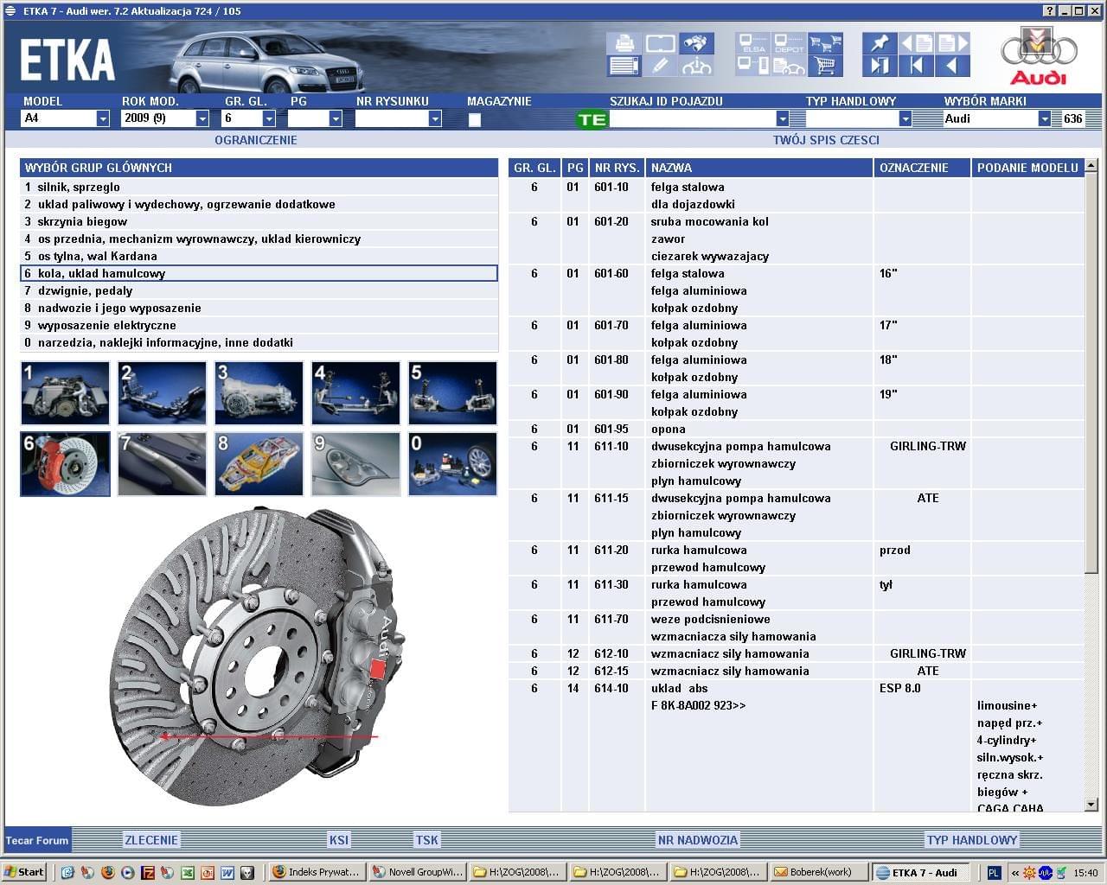The image size is (1107, 885).
Task: Click the PL language indicator in tray
Action: 994,872
